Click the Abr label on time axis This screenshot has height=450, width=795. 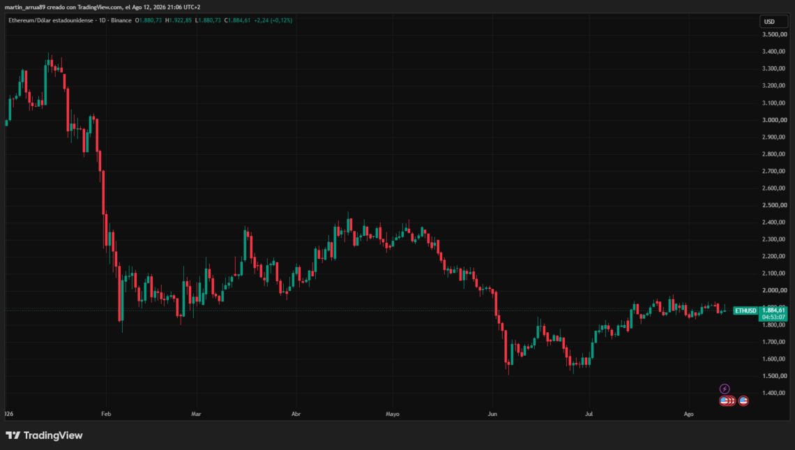click(296, 414)
